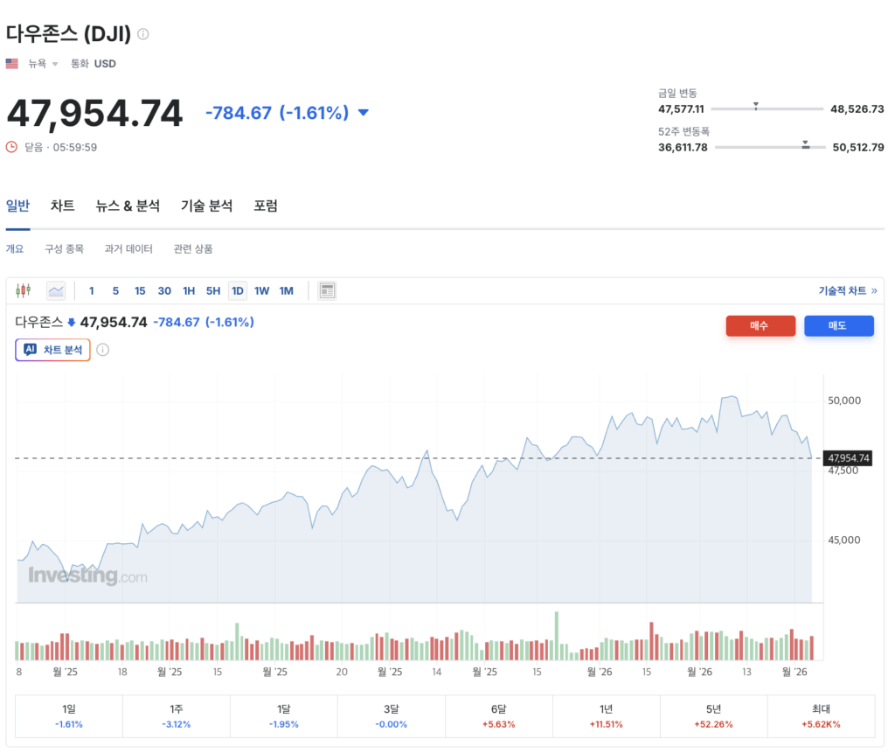Switch to area chart type
The height and width of the screenshot is (753, 895).
point(56,290)
